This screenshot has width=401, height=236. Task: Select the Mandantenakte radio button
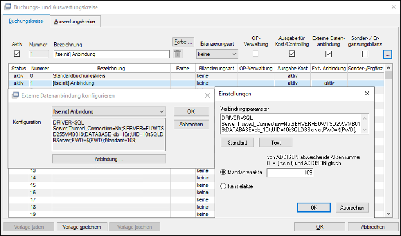point(223,172)
